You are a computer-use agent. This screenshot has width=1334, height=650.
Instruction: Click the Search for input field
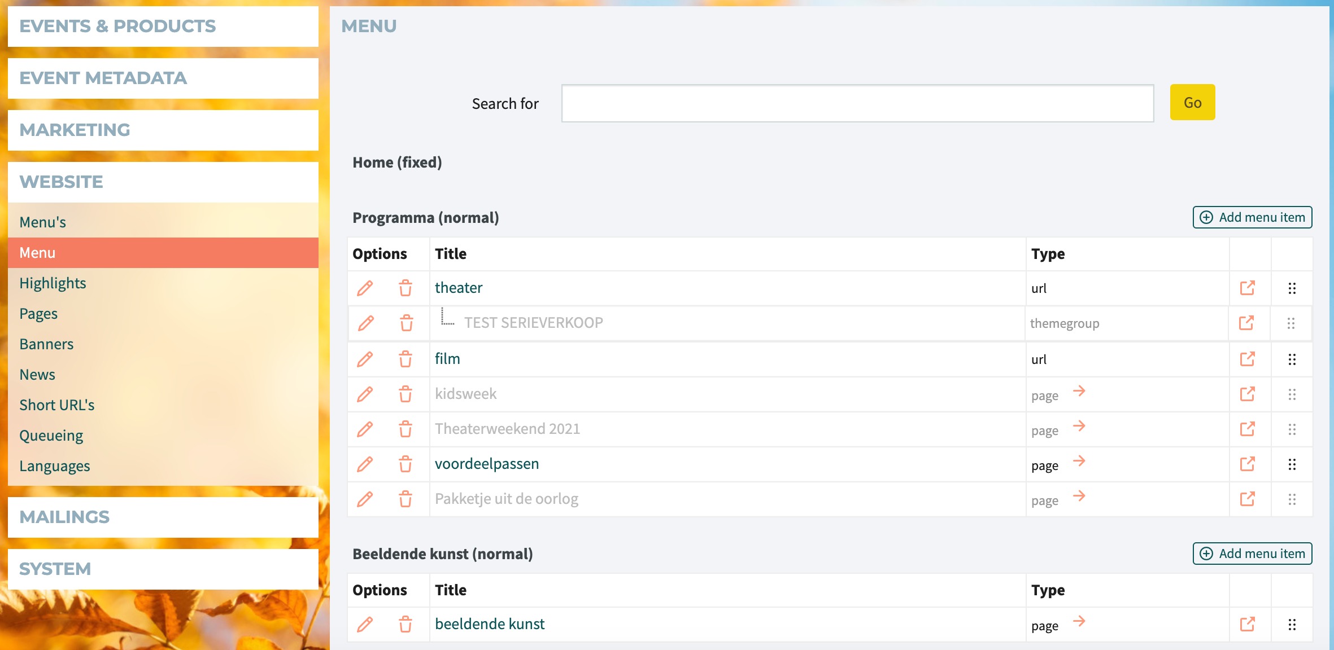[x=857, y=103]
